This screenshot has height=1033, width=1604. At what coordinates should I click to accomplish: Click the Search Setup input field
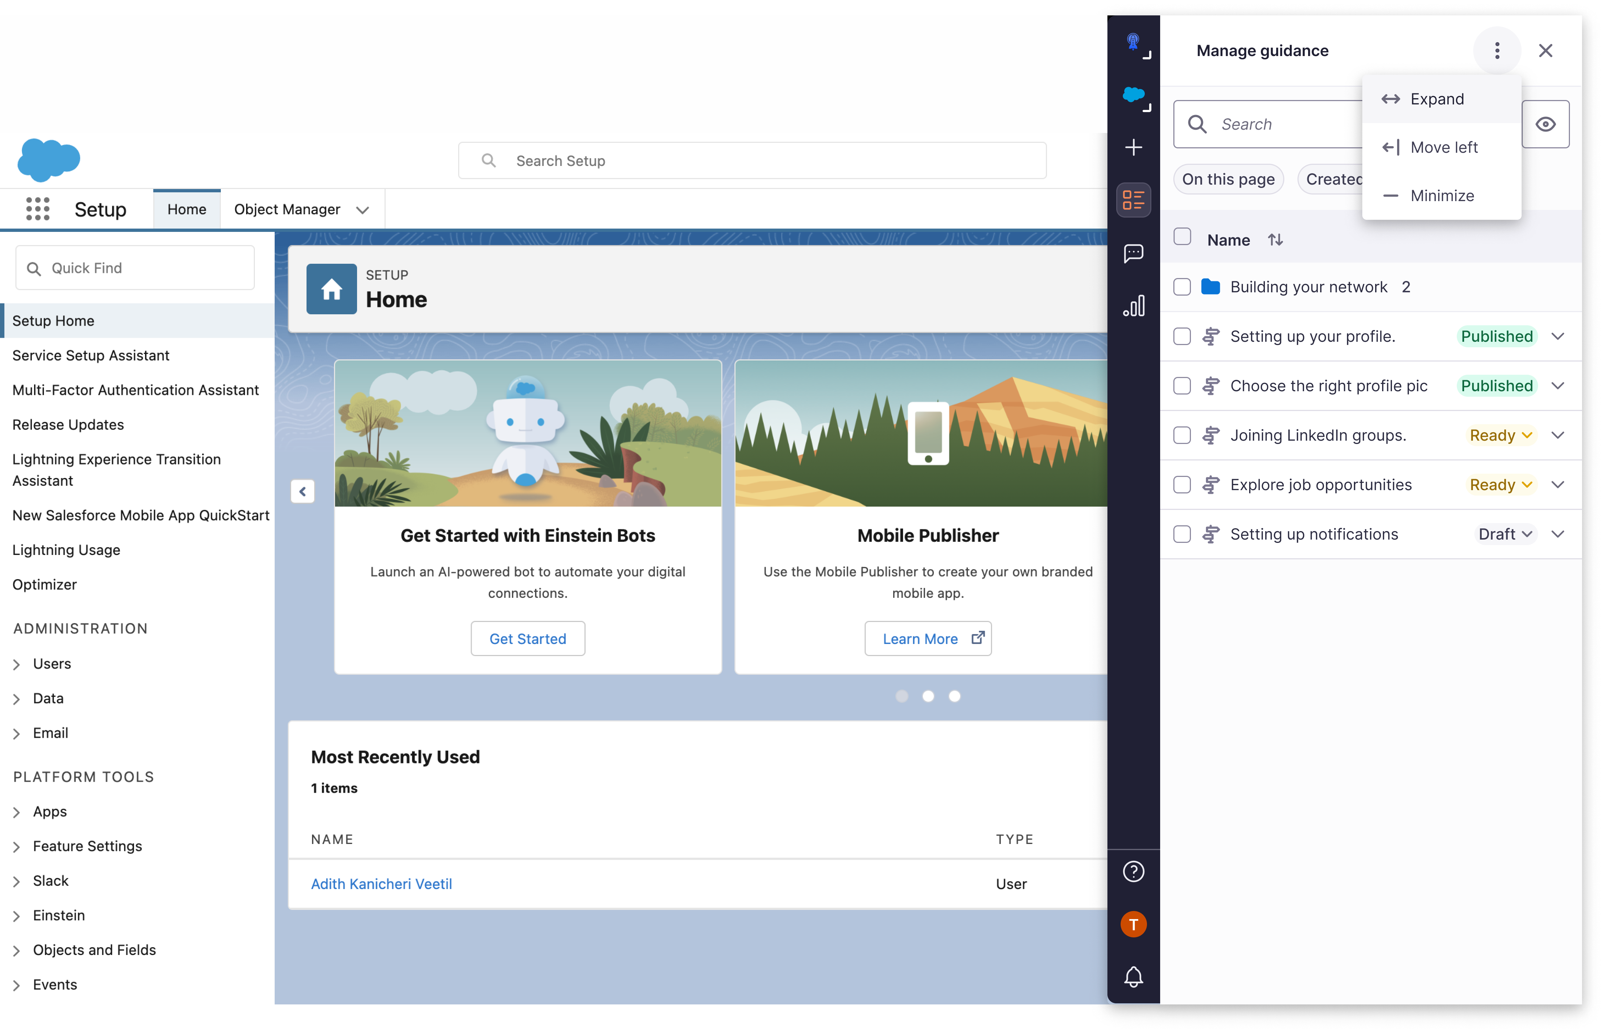(x=751, y=161)
